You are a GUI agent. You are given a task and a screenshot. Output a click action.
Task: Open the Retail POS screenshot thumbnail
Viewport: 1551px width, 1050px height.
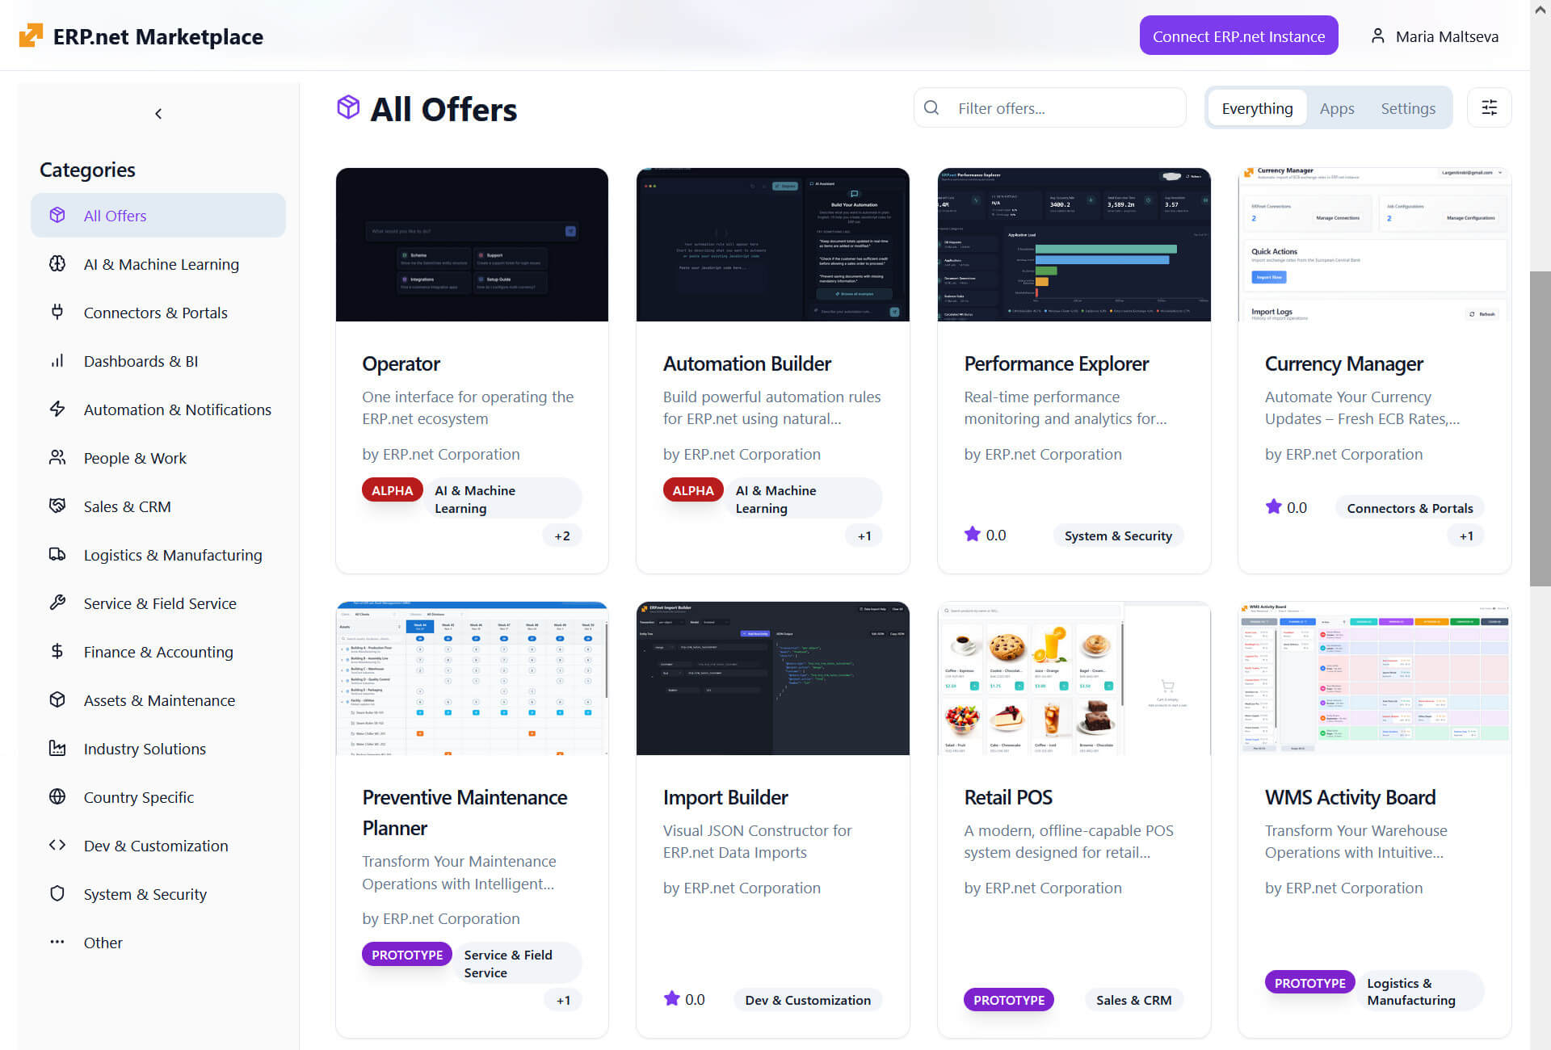[x=1073, y=678]
